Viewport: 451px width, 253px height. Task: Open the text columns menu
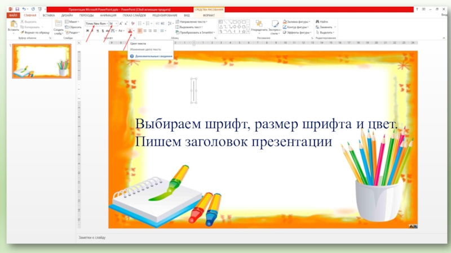(x=163, y=31)
